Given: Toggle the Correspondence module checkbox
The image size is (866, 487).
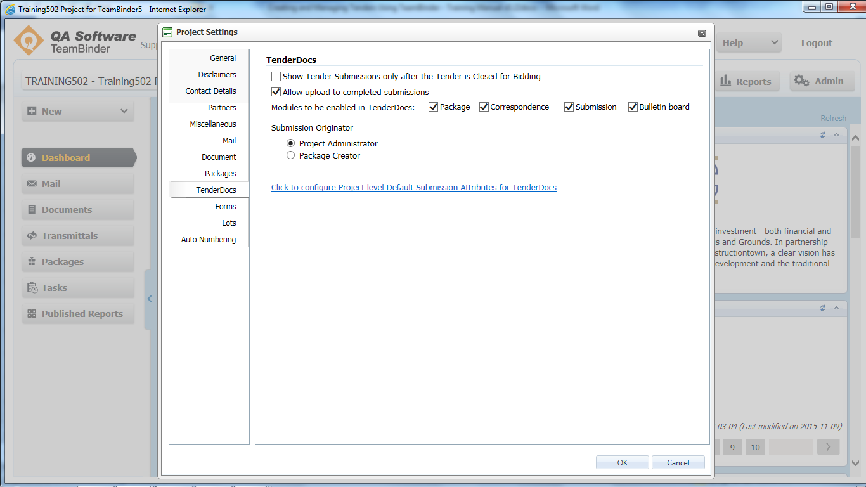Looking at the screenshot, I should 484,107.
